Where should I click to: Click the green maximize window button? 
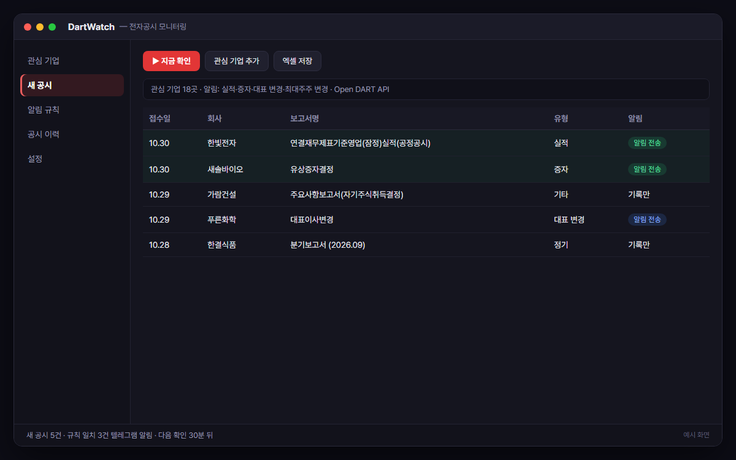click(52, 27)
